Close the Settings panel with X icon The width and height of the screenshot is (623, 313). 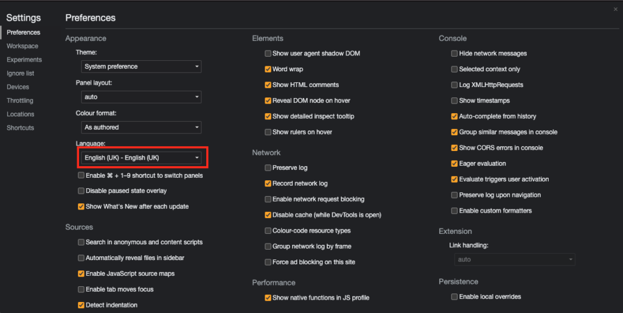coord(616,9)
